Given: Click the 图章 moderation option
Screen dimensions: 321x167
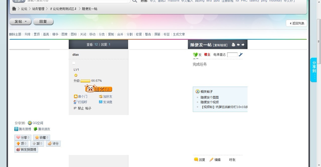Looking at the screenshot, I should [64, 34].
